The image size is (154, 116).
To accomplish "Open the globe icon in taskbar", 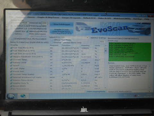I will (x=23, y=96).
